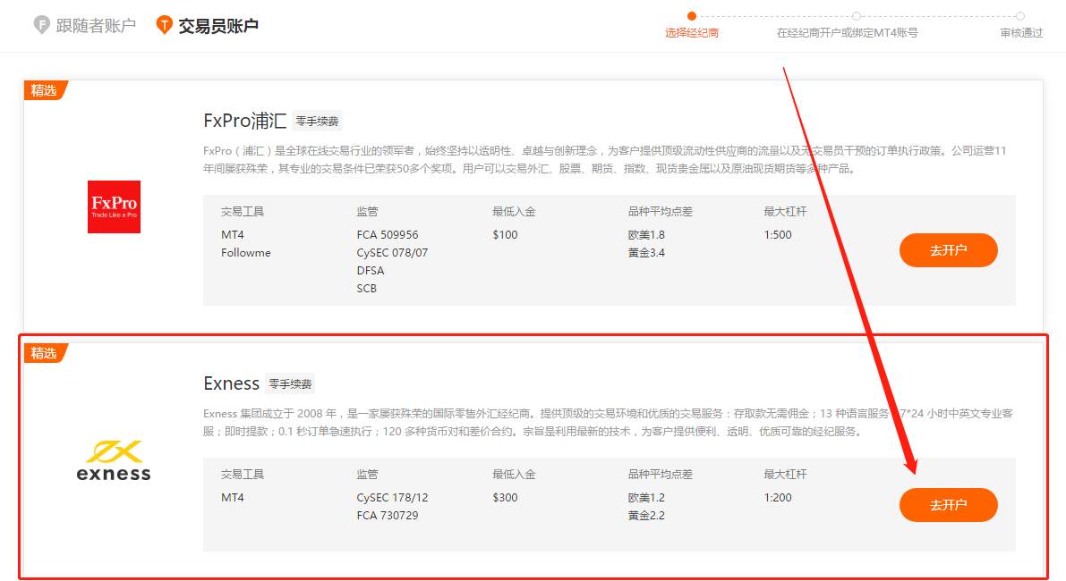Click 去开户 button for FxPro
Viewport: 1066px width, 581px height.
pos(949,250)
